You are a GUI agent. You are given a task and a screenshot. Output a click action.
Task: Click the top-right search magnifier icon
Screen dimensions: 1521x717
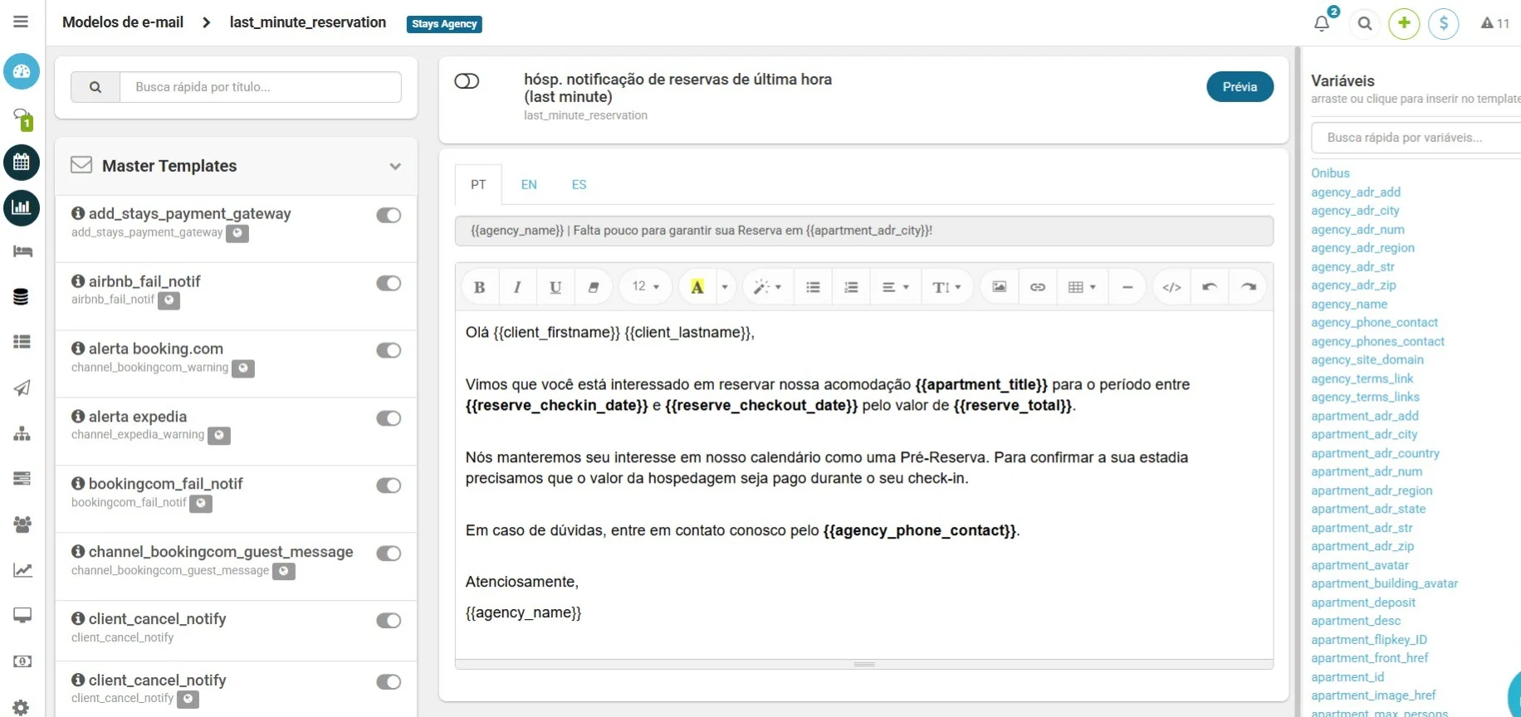(x=1365, y=23)
